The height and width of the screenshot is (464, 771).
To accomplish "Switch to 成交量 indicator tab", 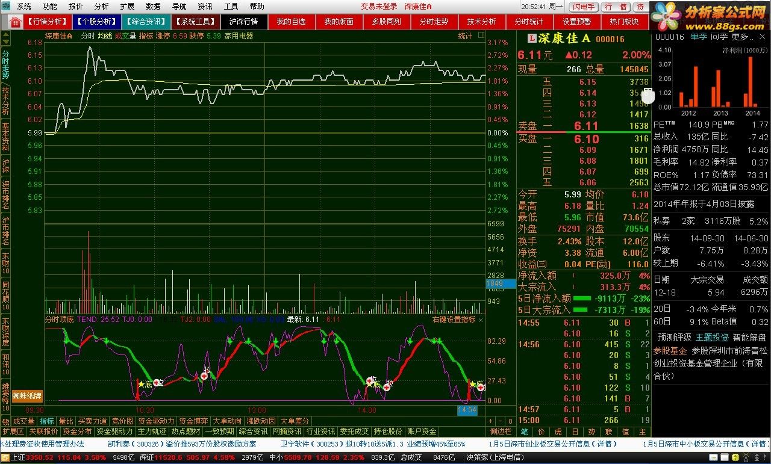I will (23, 421).
